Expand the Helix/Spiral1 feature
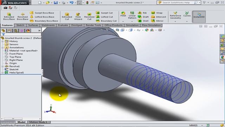 coord(2,73)
